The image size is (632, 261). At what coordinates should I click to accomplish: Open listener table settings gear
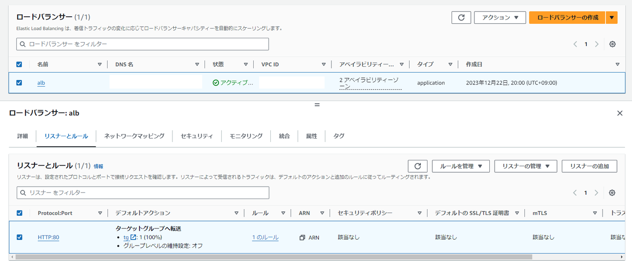click(612, 193)
